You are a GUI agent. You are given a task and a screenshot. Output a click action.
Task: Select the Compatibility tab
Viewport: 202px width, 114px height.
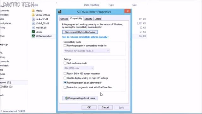click(x=76, y=18)
